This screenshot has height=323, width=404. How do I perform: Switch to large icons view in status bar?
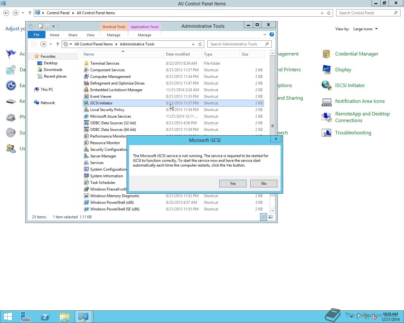click(270, 217)
